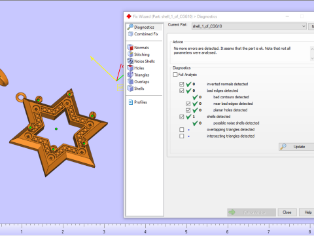
Task: Click green checkmark beside possible noise shells
Action: pos(195,123)
